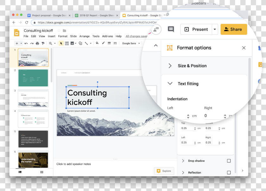Click the new slide plus button
The height and width of the screenshot is (191, 266).
click(x=17, y=43)
